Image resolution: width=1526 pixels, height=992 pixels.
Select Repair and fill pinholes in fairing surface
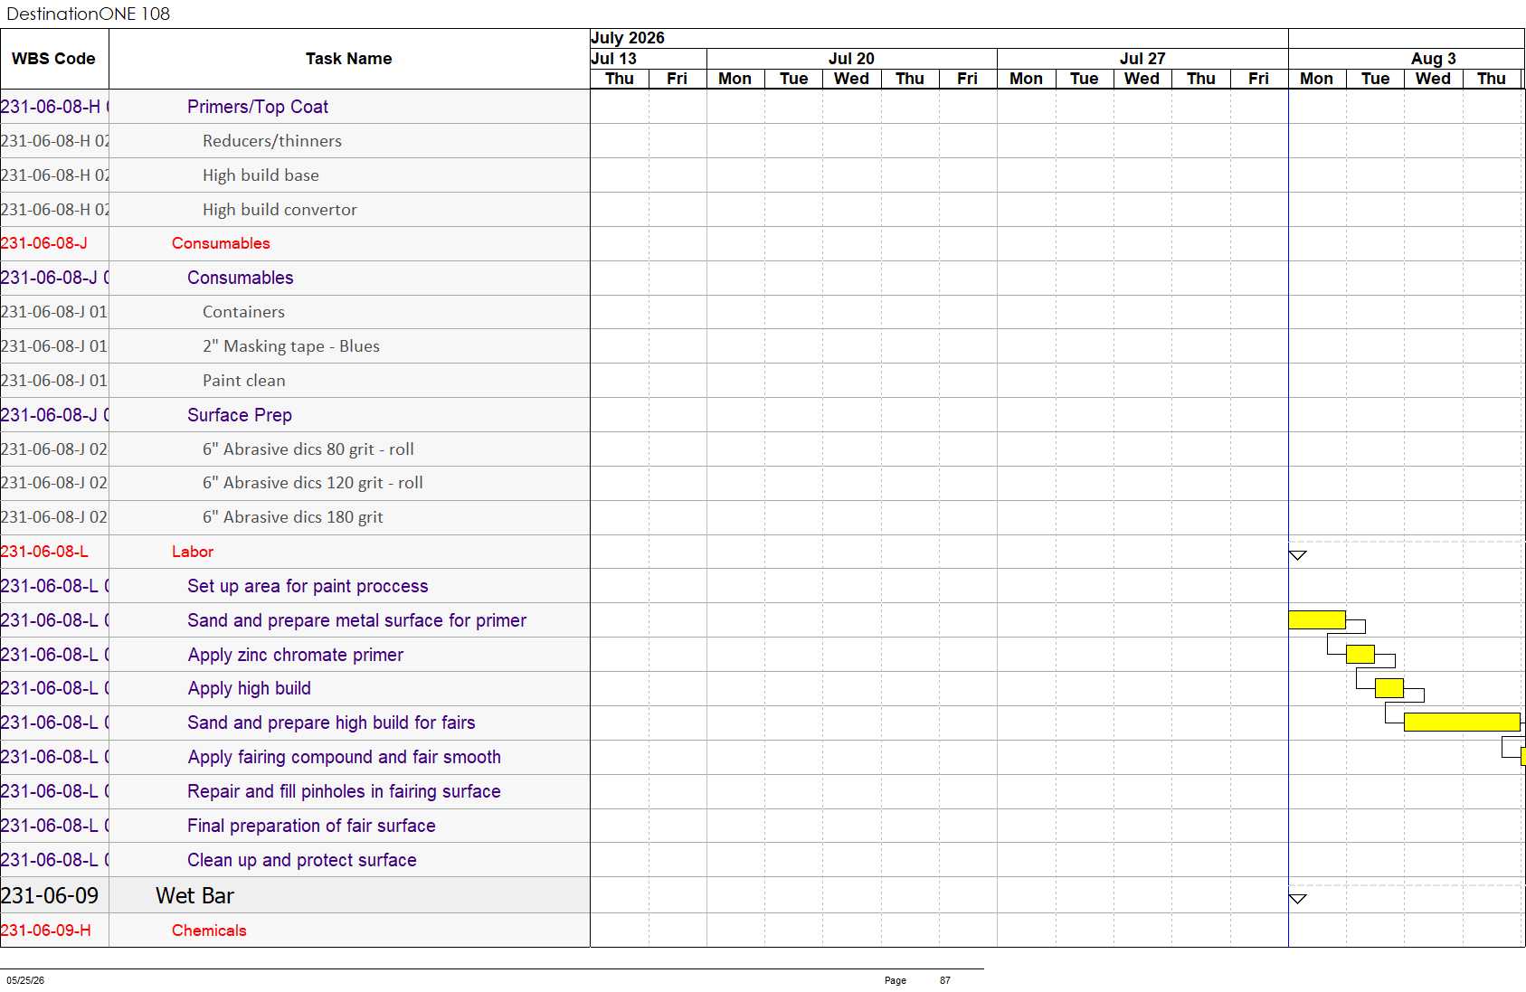click(x=295, y=791)
